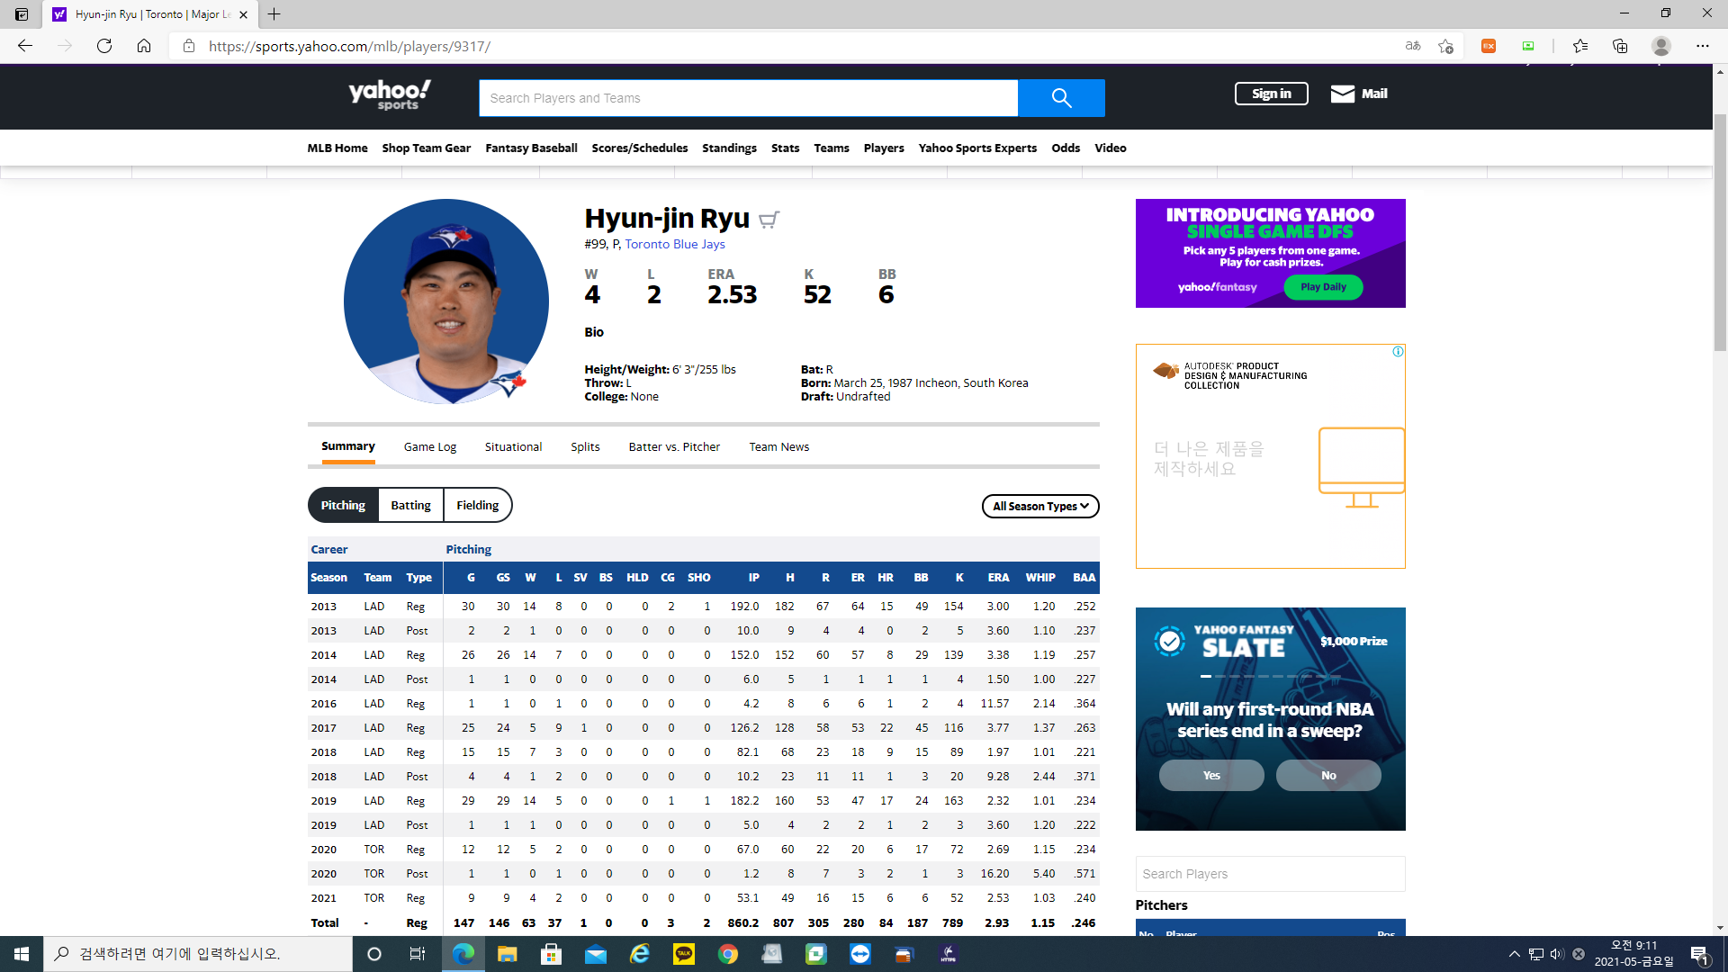1728x972 pixels.
Task: Answer Yes on the NBA sweep poll
Action: click(1211, 775)
